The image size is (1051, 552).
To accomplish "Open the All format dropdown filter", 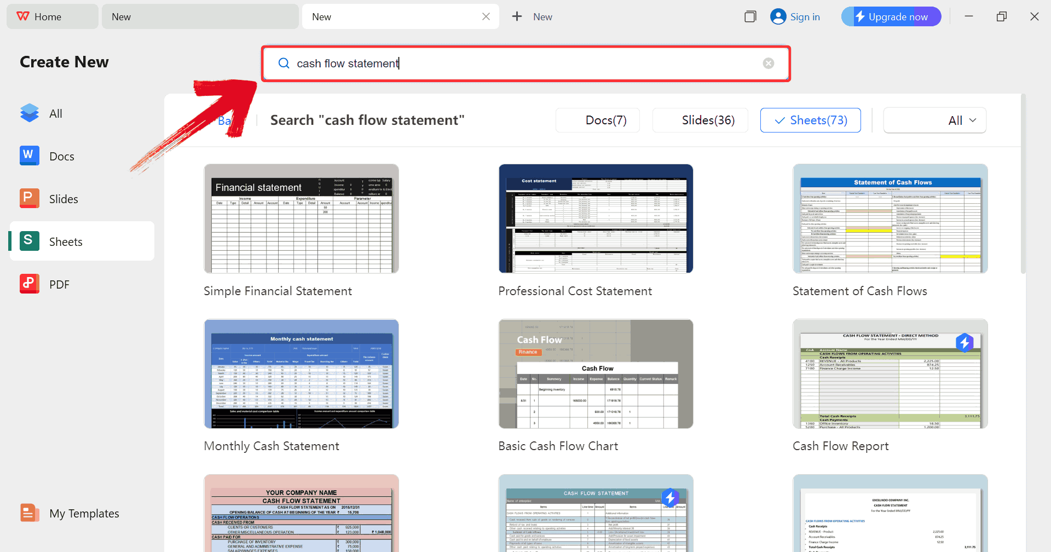I will [934, 120].
